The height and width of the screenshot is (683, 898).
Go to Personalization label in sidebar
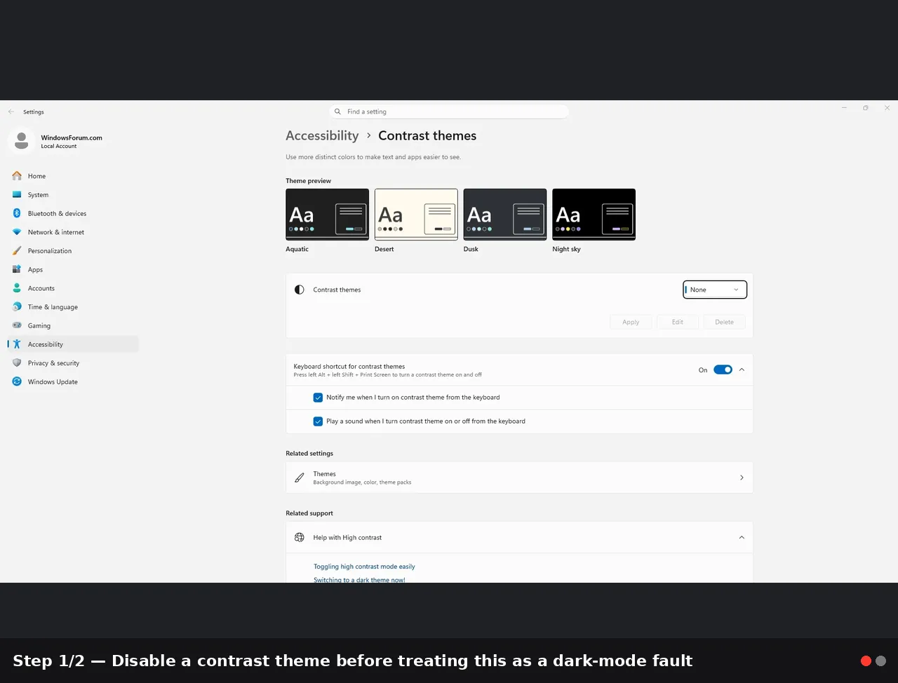50,251
